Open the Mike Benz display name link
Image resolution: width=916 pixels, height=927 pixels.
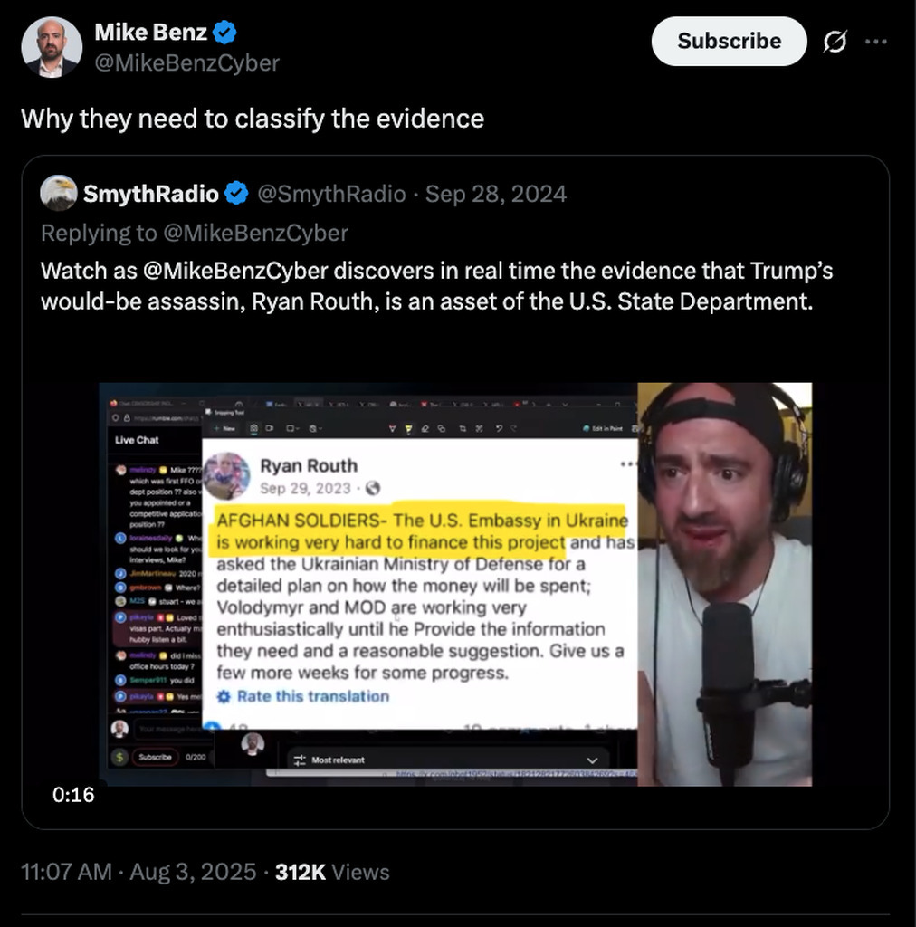coord(151,33)
